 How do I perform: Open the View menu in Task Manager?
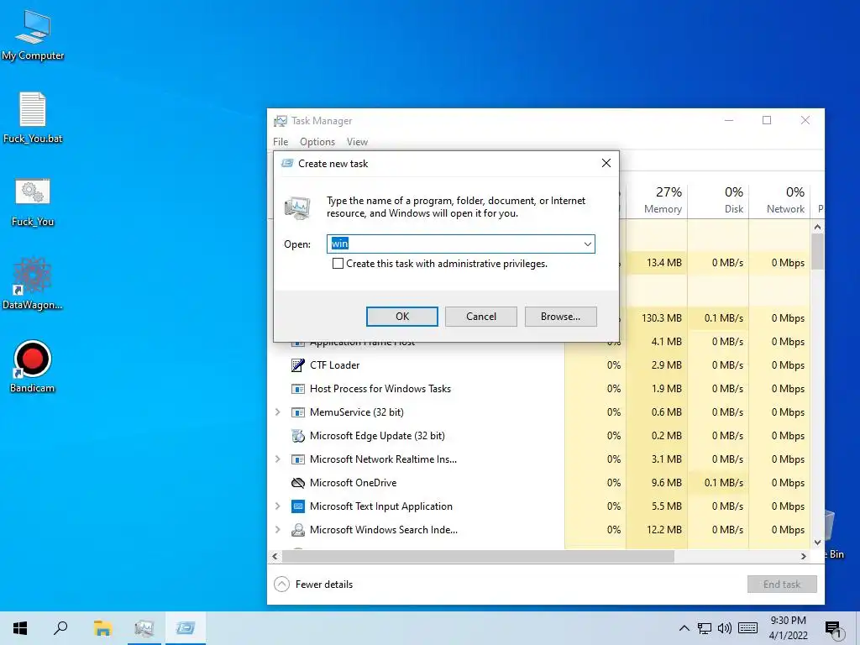[357, 142]
